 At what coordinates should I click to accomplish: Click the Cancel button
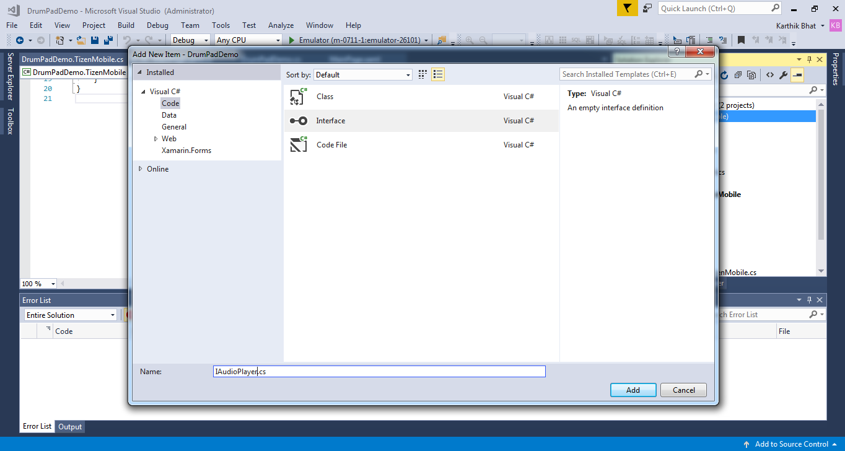pyautogui.click(x=683, y=390)
